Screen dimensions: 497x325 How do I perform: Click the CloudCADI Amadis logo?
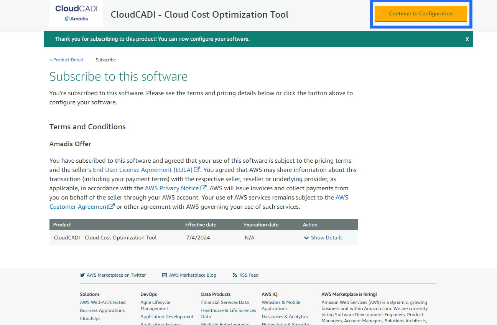(x=76, y=13)
